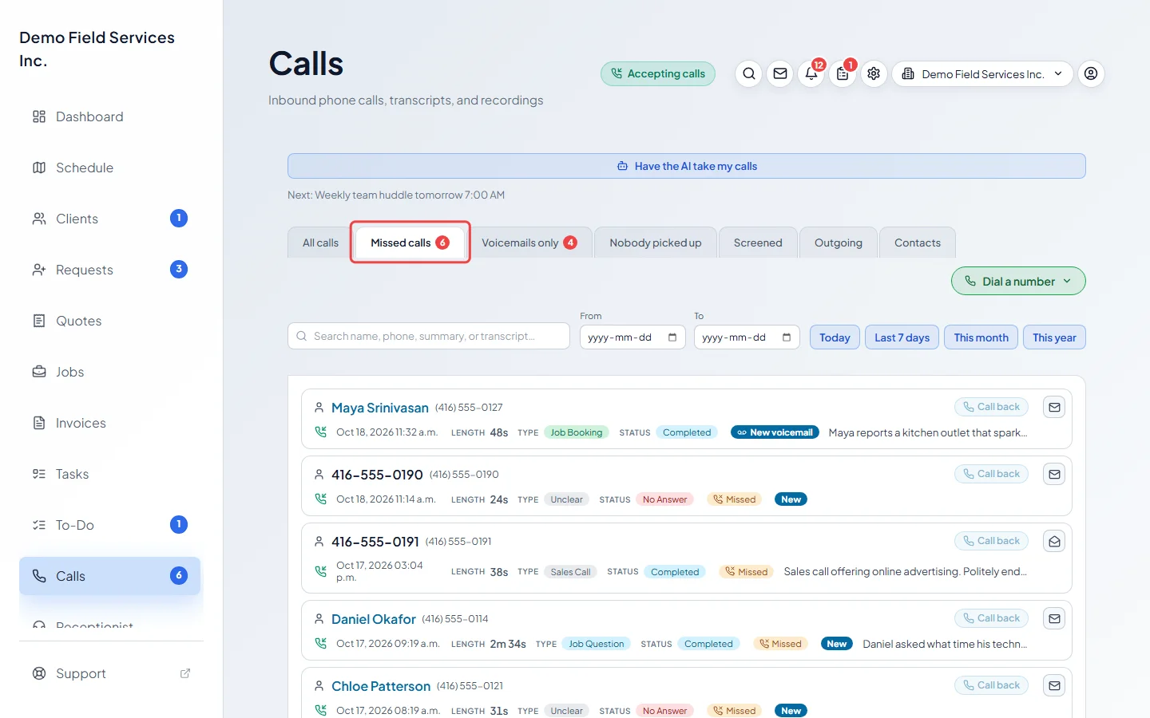Open Support external link icon
The image size is (1150, 718).
coord(185,673)
